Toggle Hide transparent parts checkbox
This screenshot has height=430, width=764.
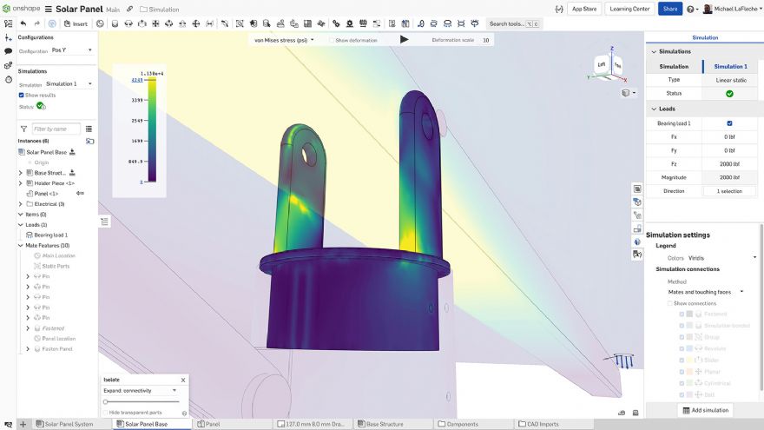tap(105, 413)
